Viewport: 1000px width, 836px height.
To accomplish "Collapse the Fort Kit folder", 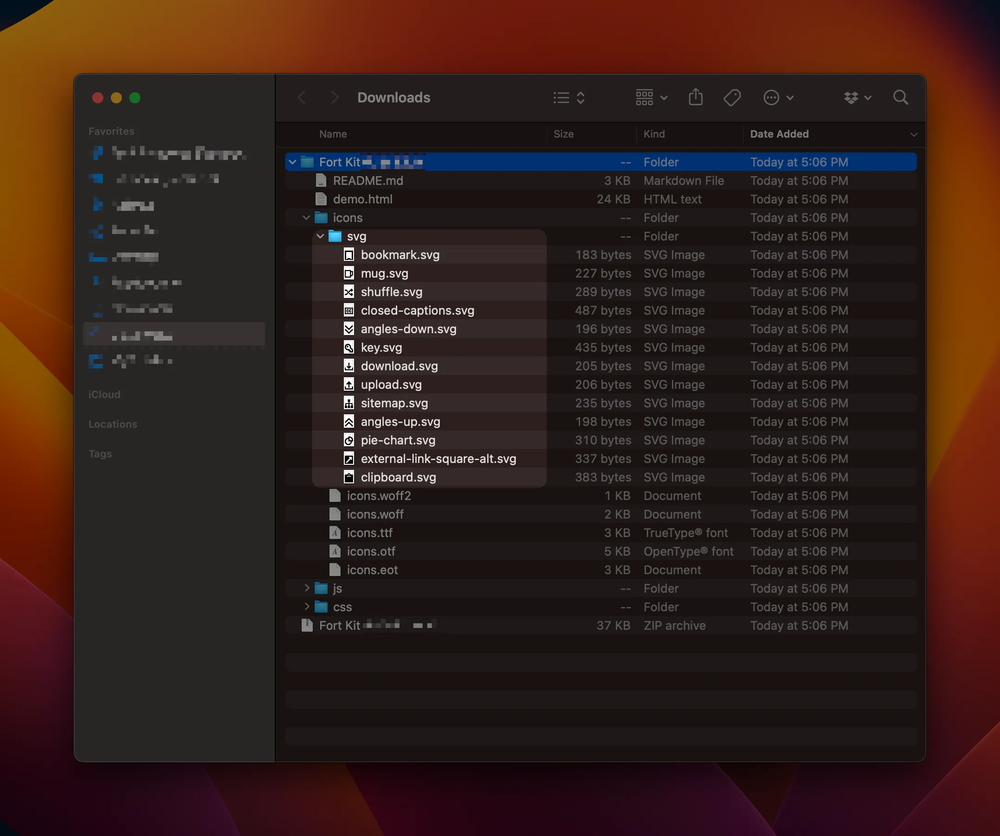I will coord(292,162).
